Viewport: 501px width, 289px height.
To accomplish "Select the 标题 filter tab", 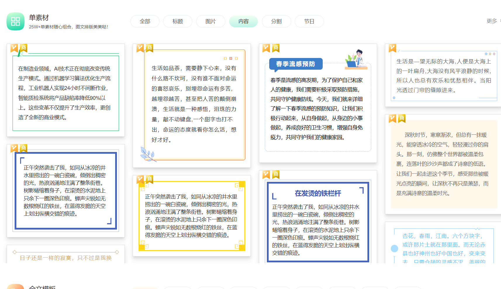I will click(x=178, y=21).
